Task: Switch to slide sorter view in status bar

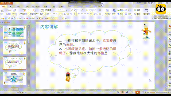Action: coord(127,92)
